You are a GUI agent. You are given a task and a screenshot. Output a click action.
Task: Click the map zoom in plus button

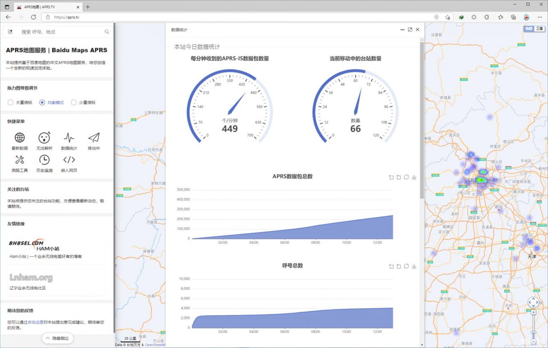(x=533, y=312)
